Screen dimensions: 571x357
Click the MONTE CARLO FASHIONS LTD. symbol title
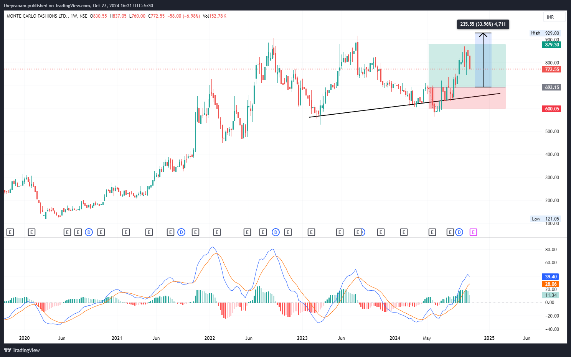(x=38, y=16)
